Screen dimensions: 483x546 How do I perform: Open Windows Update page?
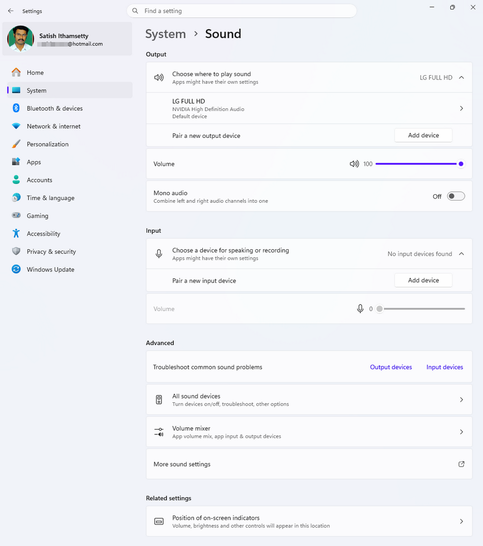coord(70,269)
